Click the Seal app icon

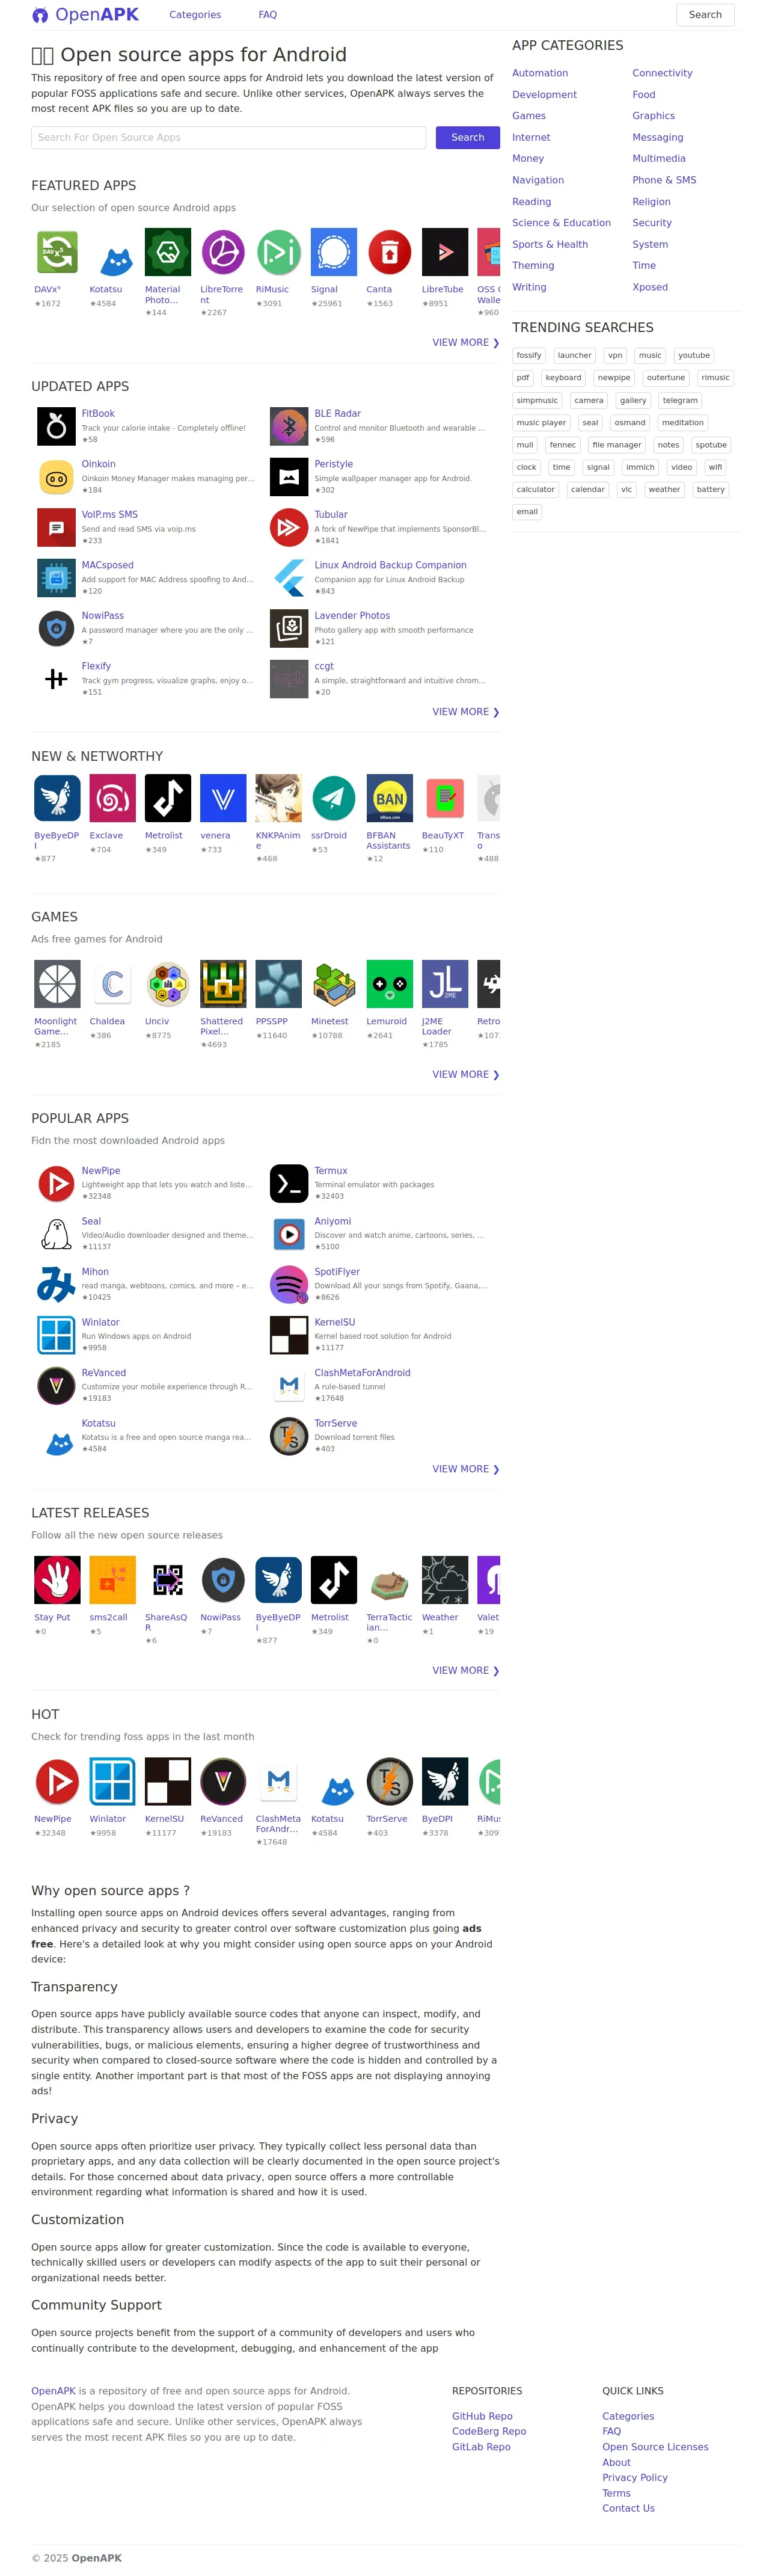(x=56, y=1234)
